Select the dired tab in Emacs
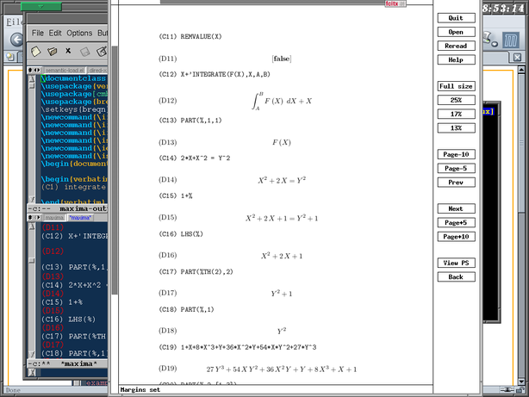 point(98,70)
